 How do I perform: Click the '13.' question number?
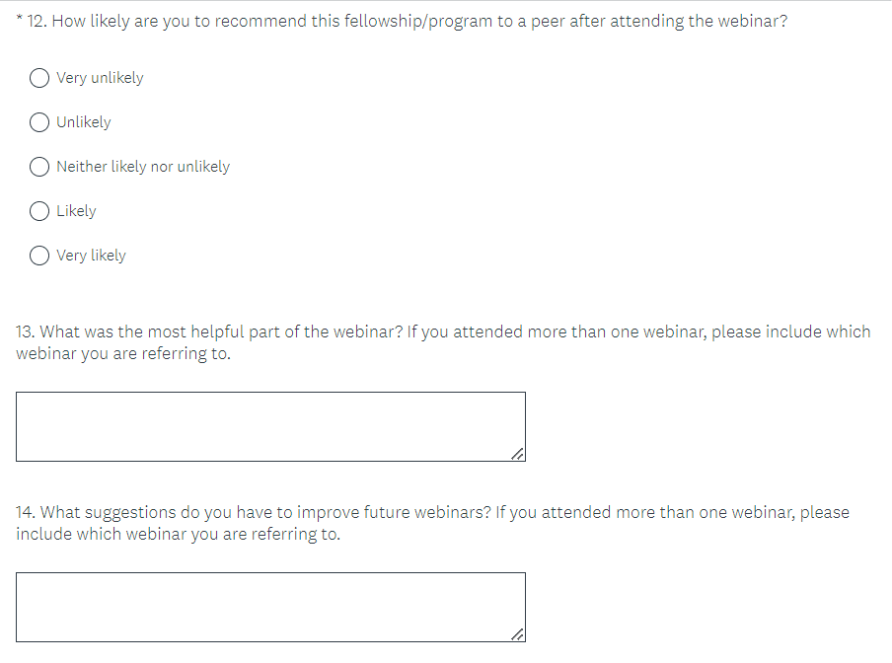(x=26, y=331)
